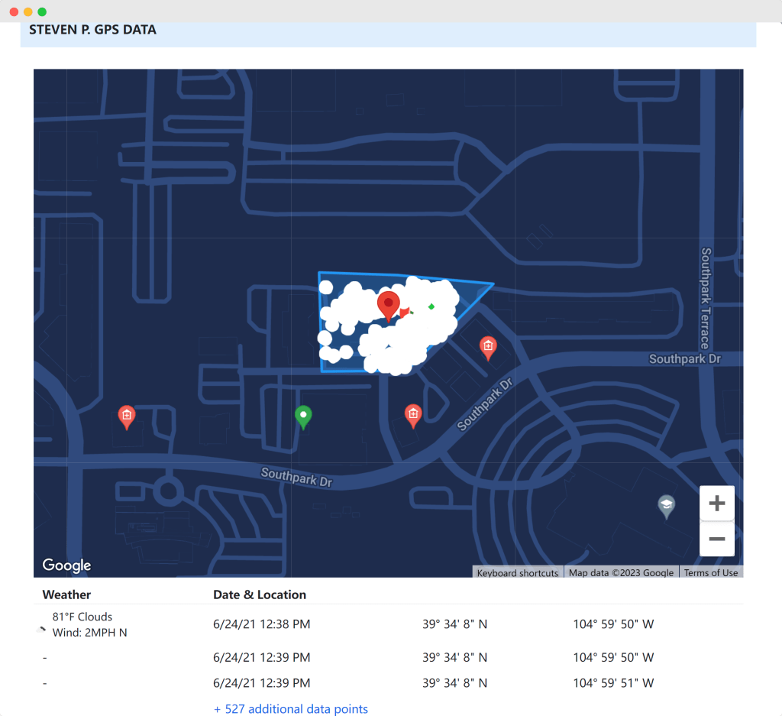Open the Keyboard shortcuts link
The height and width of the screenshot is (716, 782).
[x=517, y=572]
